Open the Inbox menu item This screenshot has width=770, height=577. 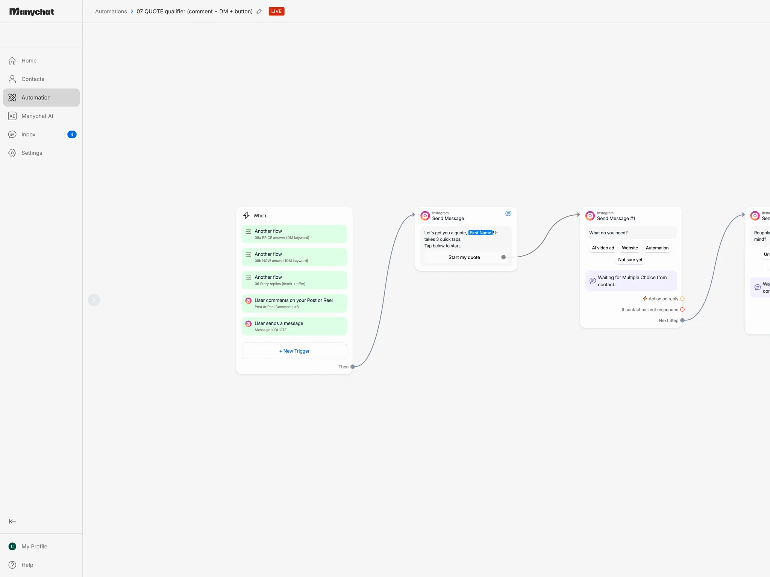click(x=41, y=134)
